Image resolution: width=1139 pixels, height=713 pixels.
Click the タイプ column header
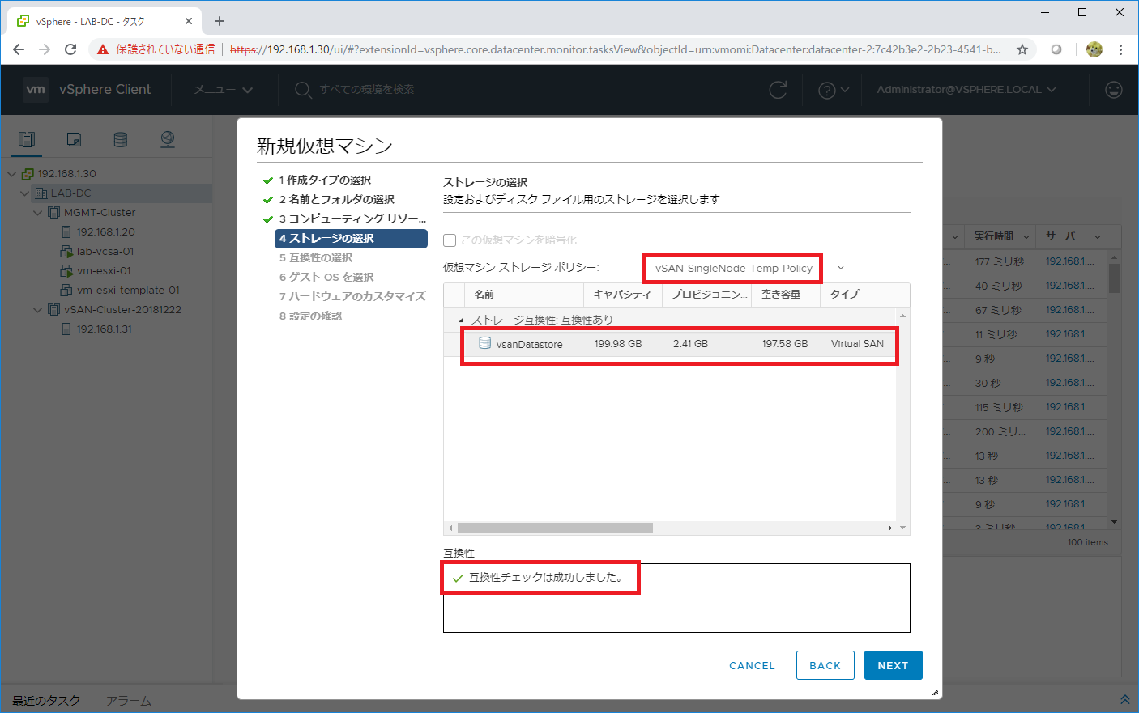coord(845,294)
